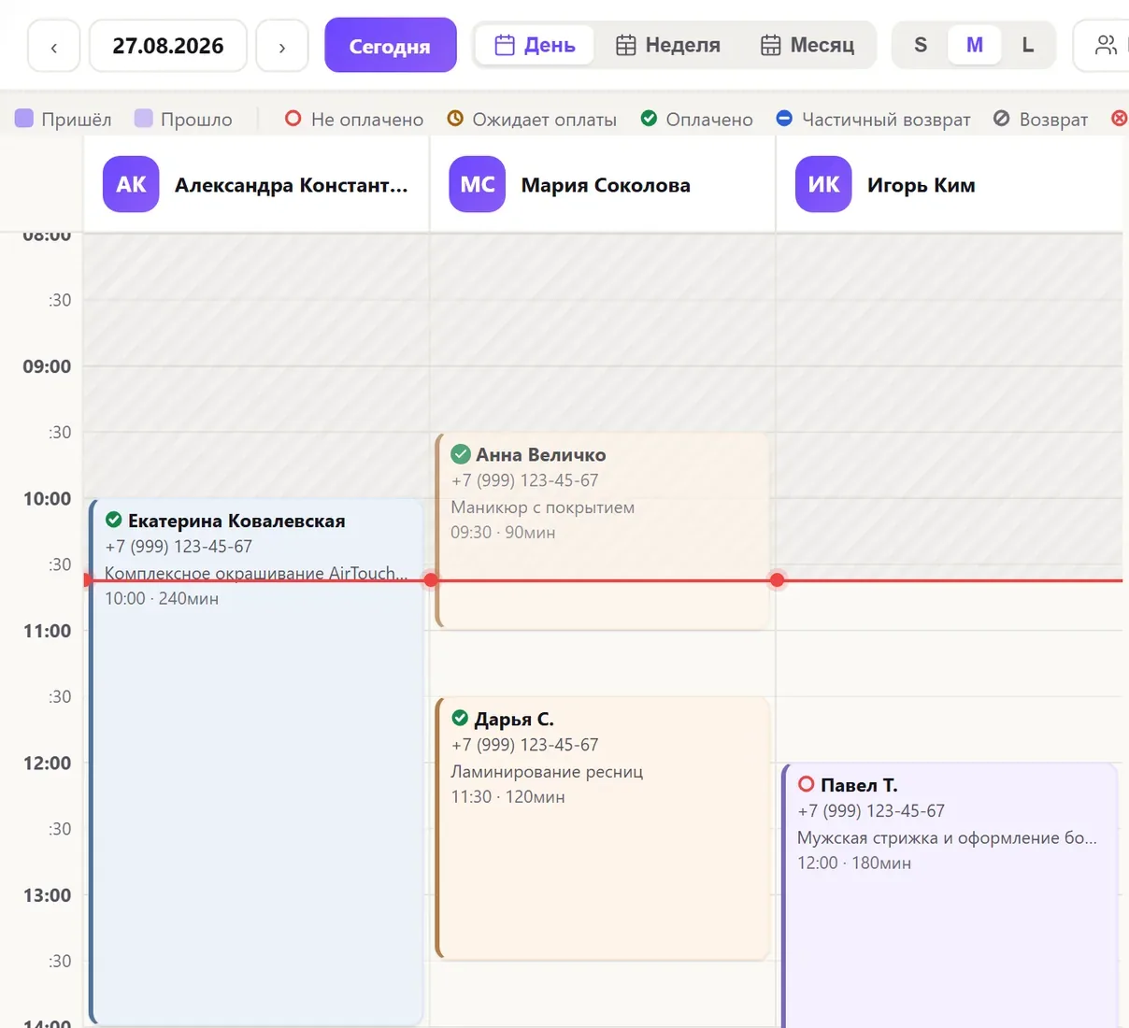The width and height of the screenshot is (1129, 1028).
Task: Open the staff users icon button
Action: tap(1106, 45)
